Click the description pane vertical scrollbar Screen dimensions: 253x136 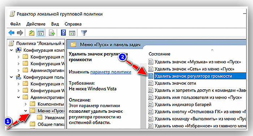point(143,96)
